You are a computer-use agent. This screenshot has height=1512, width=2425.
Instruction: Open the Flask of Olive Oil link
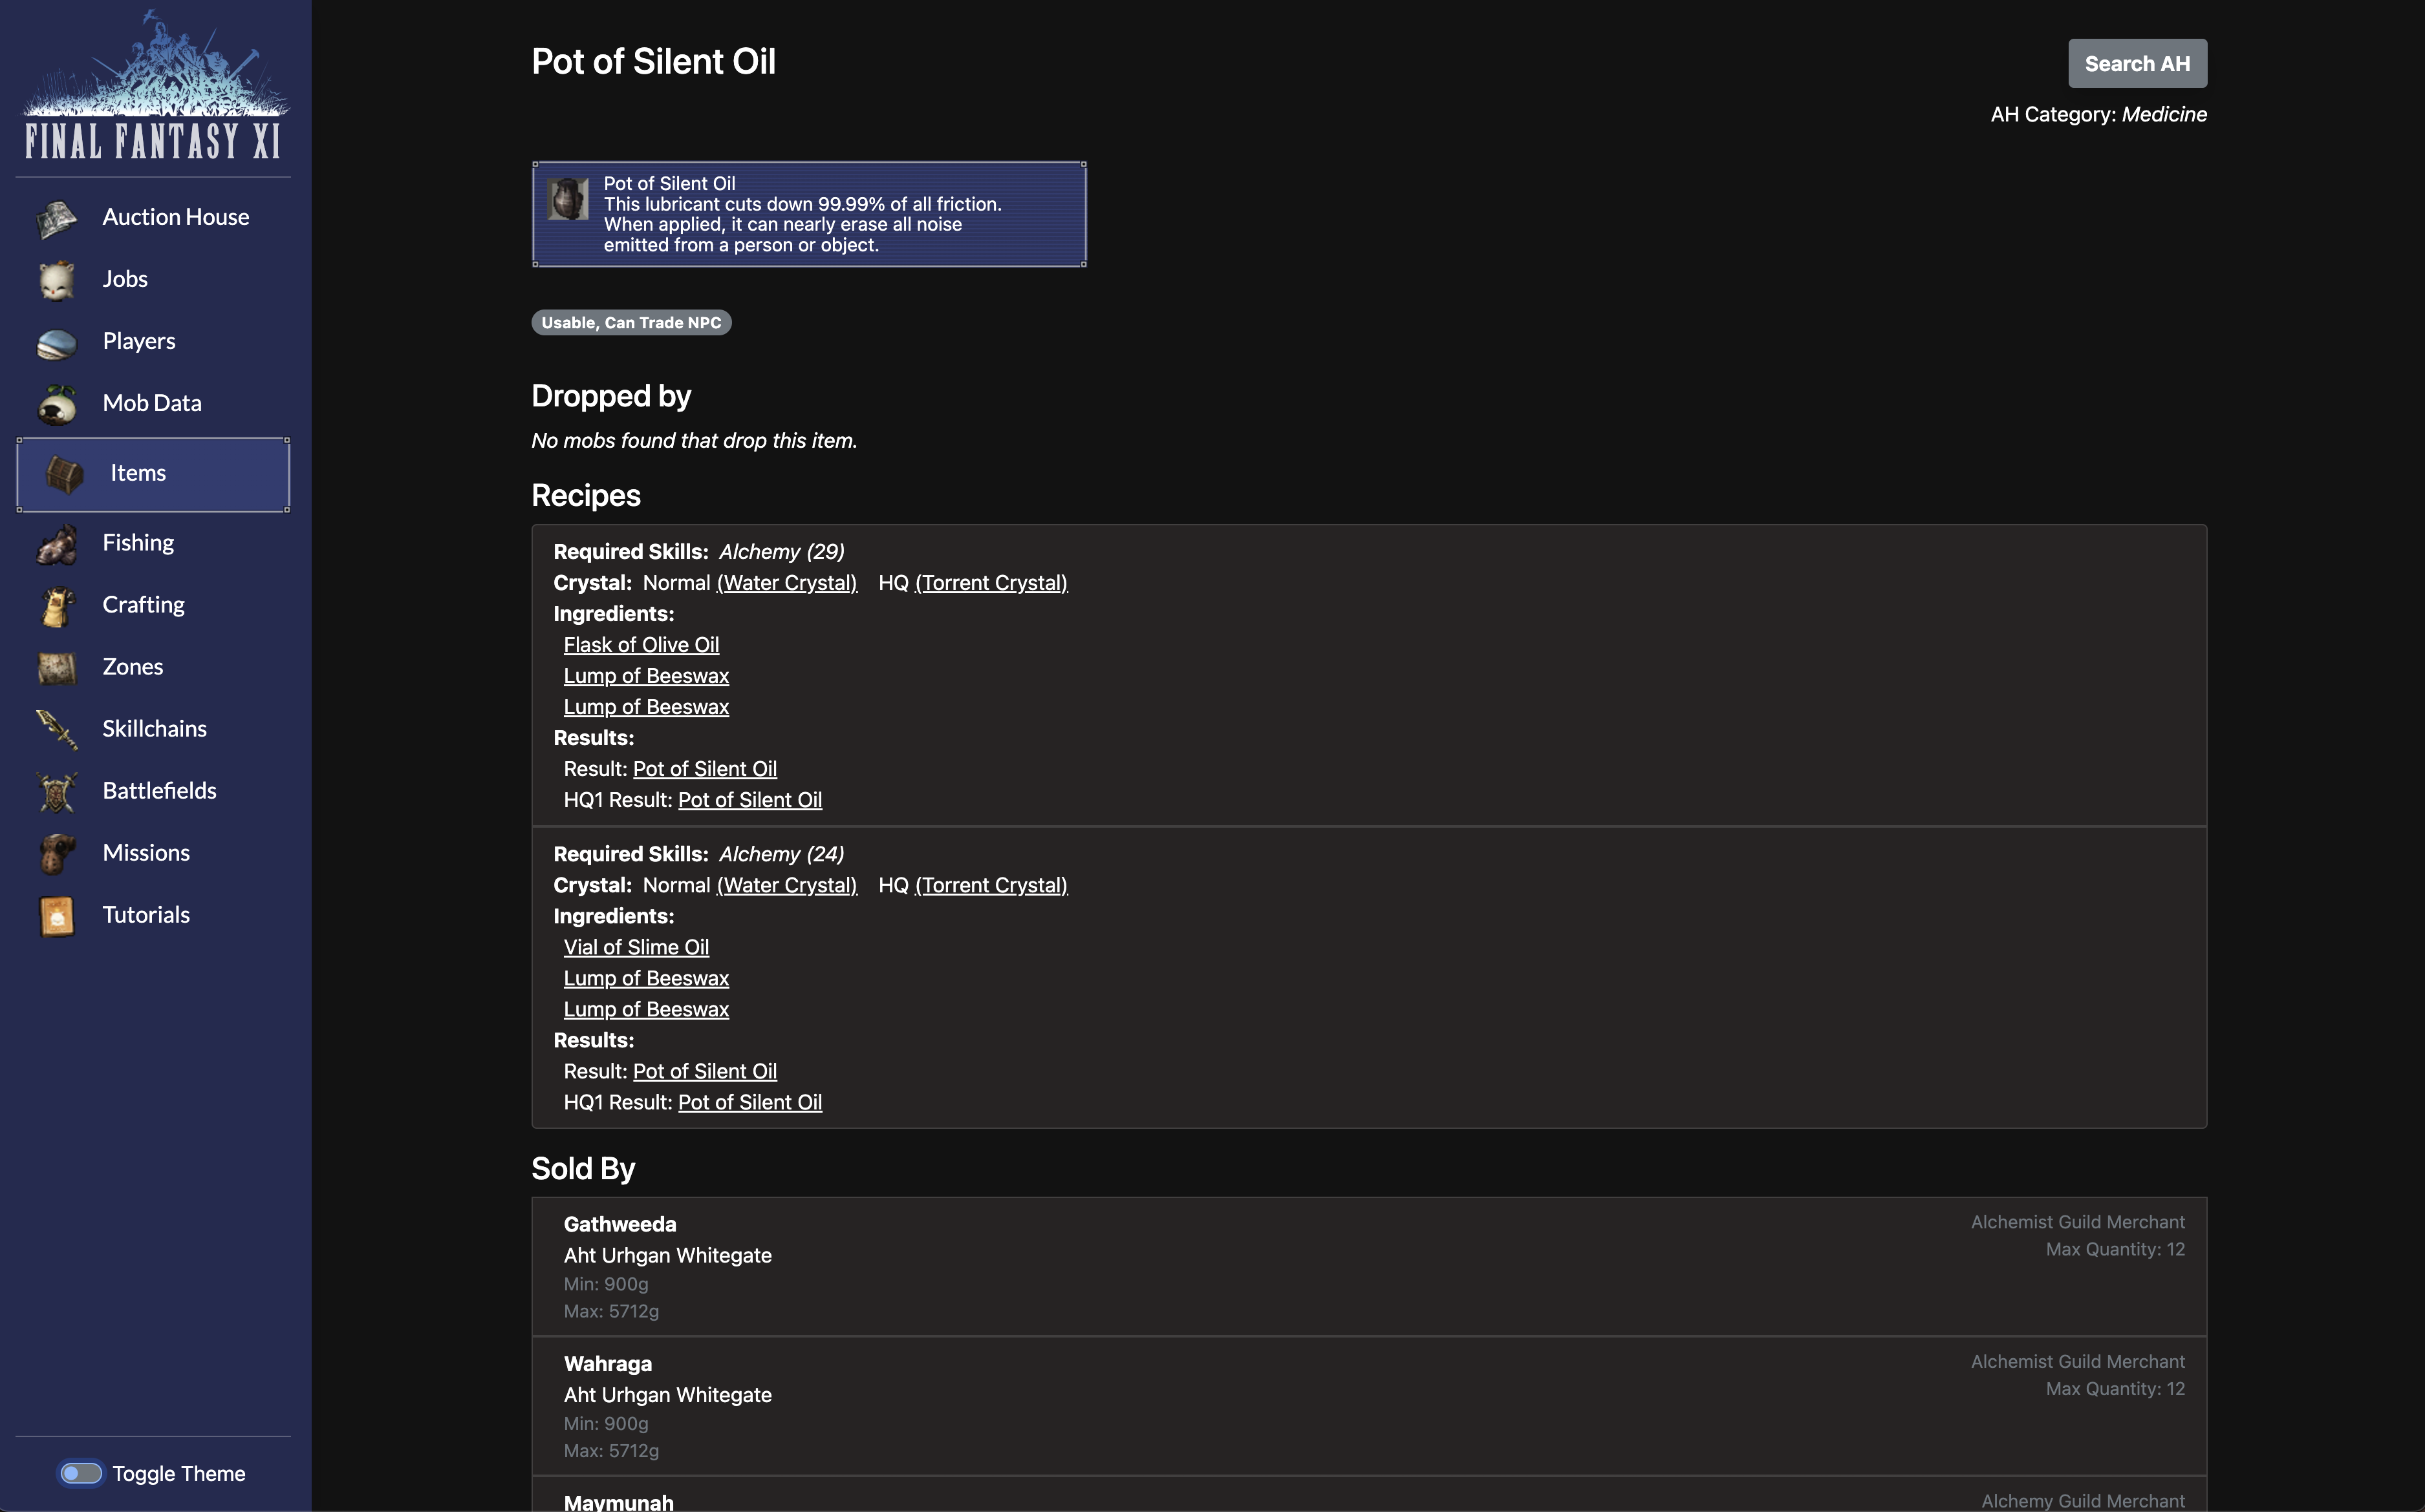(641, 645)
